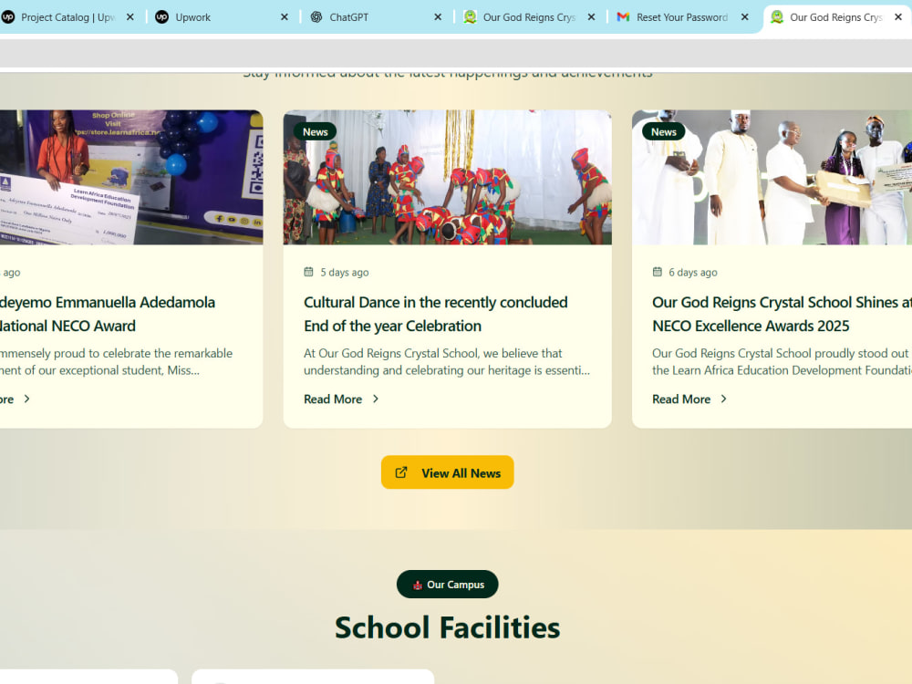The height and width of the screenshot is (684, 912).
Task: Switch to the inactive Our God Reigns Crystal tab
Action: click(x=531, y=17)
